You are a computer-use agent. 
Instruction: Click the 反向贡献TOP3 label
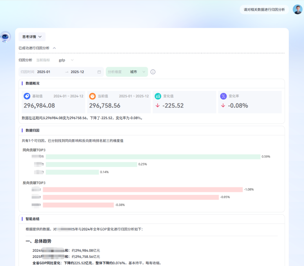(34, 183)
